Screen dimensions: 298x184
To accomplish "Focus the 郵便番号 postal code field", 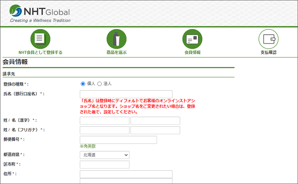I will tap(118, 140).
